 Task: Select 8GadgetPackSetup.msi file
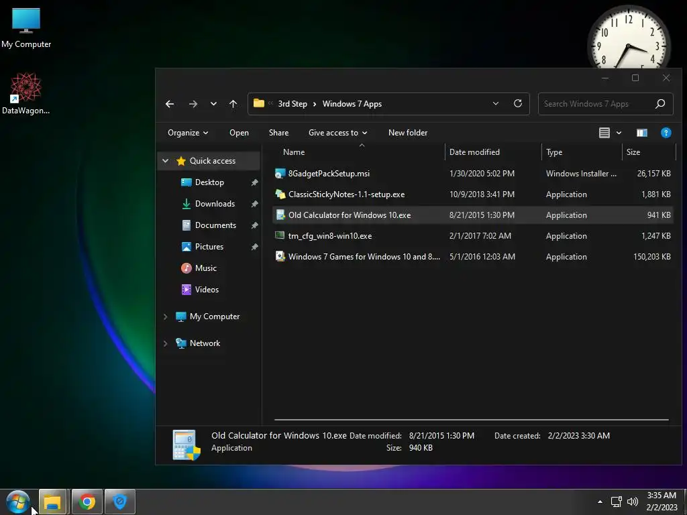[x=329, y=174]
